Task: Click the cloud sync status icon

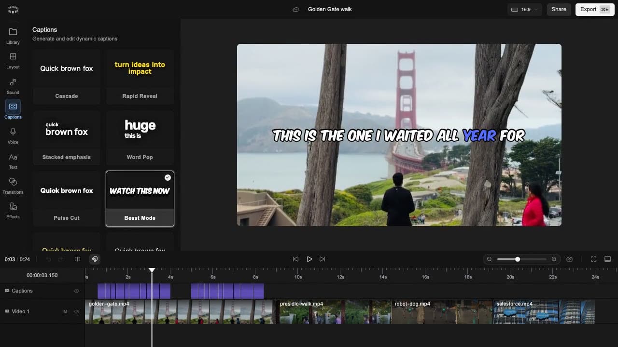Action: click(x=295, y=10)
